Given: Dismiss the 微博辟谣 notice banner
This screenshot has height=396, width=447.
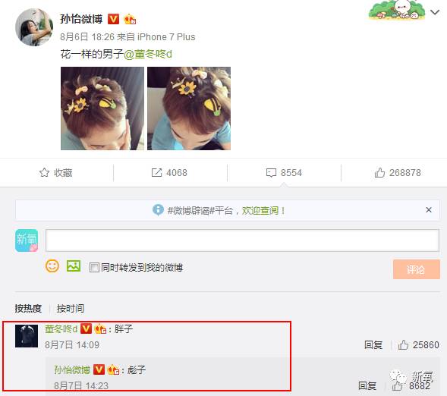Looking at the screenshot, I should [x=429, y=210].
